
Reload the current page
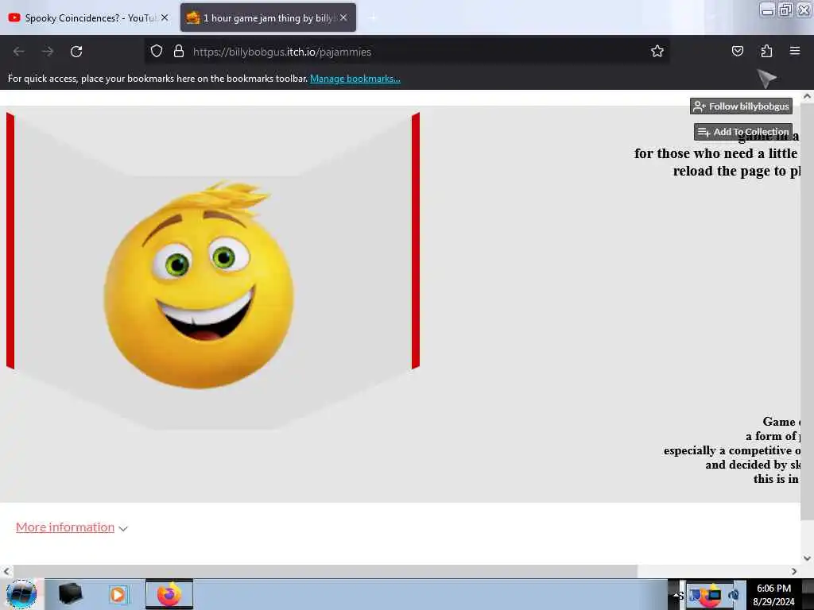[76, 52]
